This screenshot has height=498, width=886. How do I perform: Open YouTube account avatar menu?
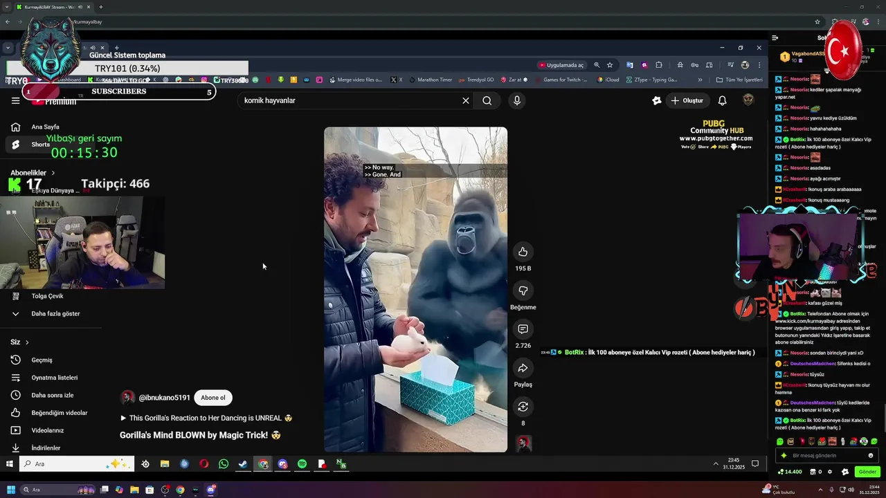click(748, 100)
